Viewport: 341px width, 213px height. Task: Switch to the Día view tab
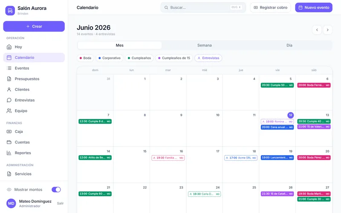289,45
